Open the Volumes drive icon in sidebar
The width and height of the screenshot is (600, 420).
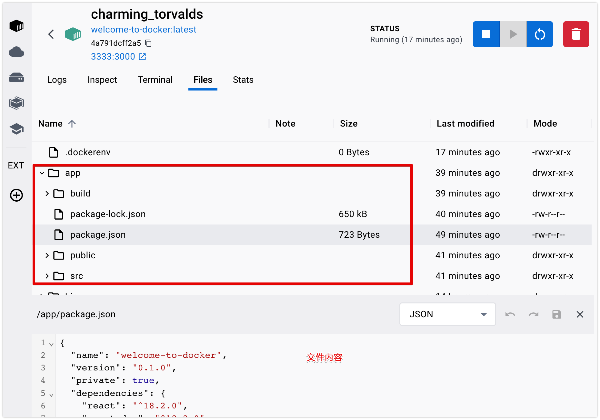tap(16, 77)
